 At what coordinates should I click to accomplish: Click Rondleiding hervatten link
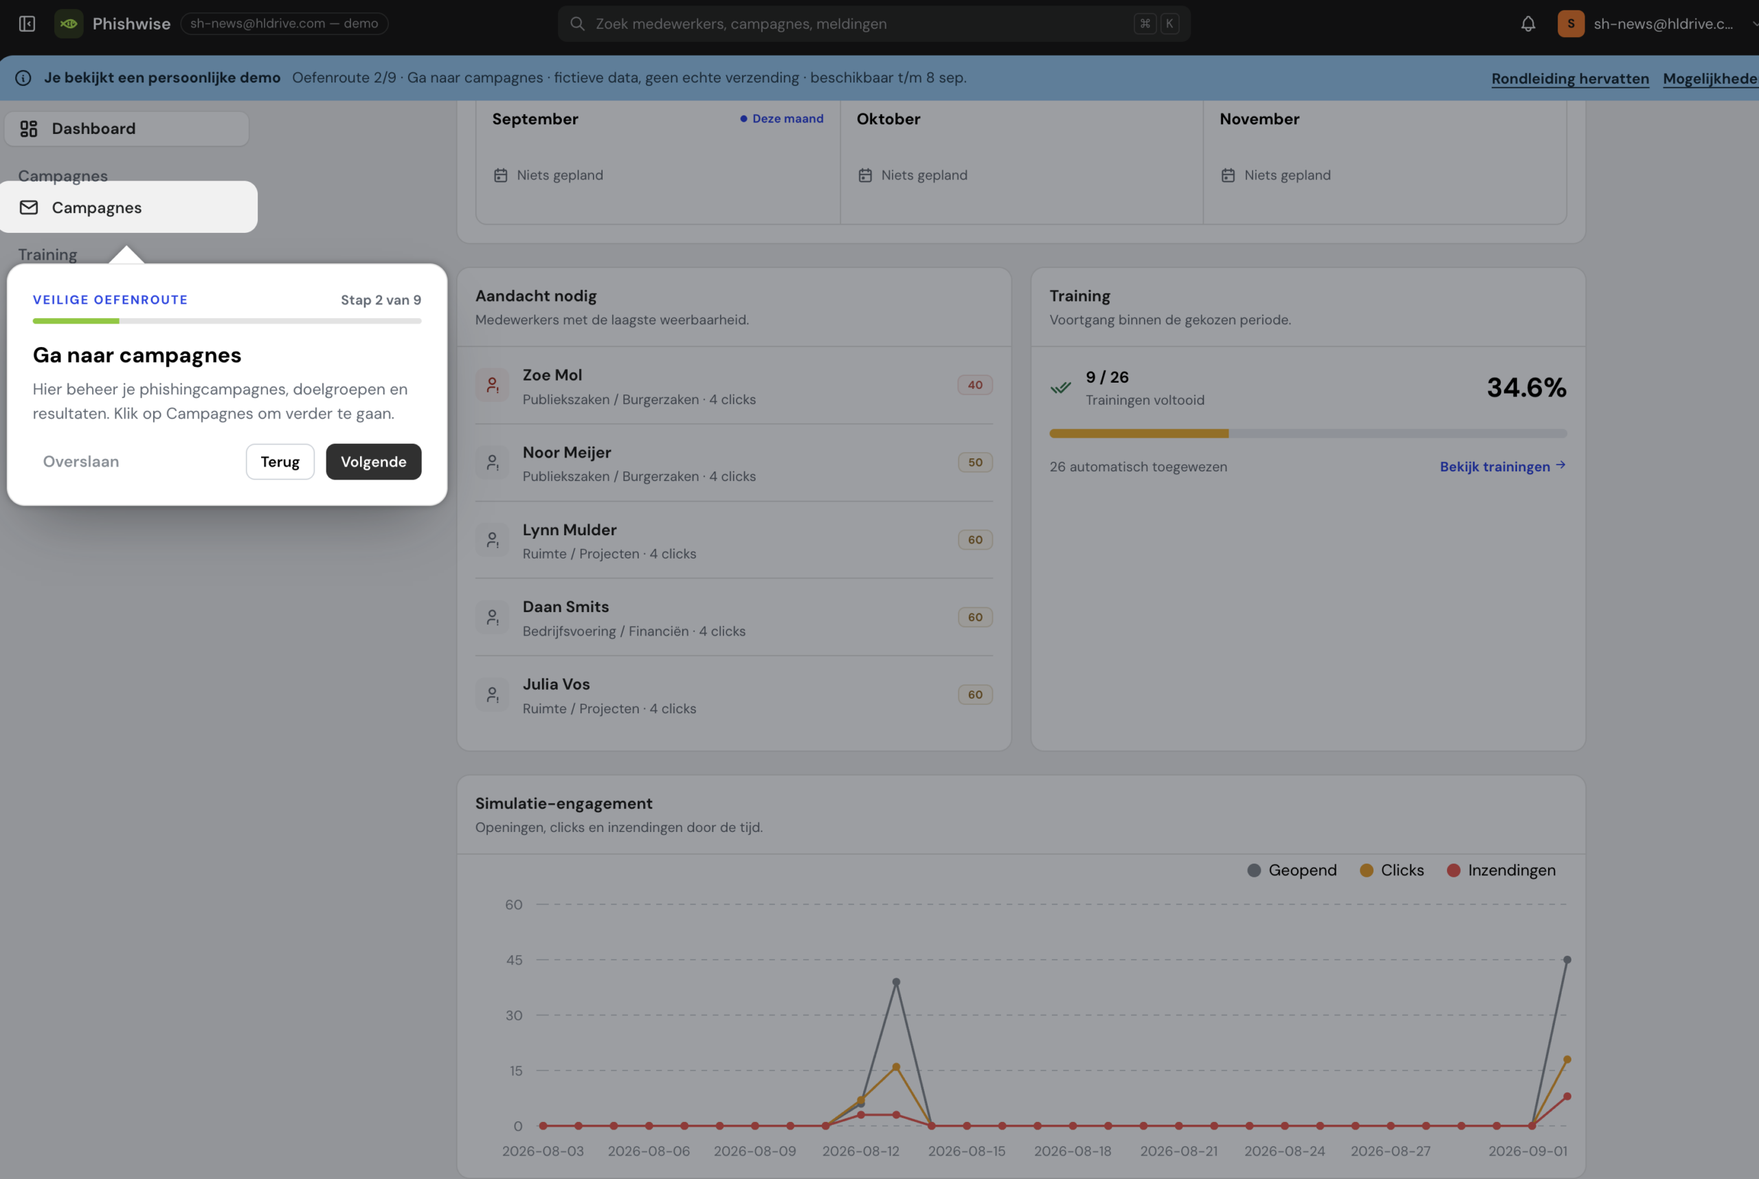1570,79
